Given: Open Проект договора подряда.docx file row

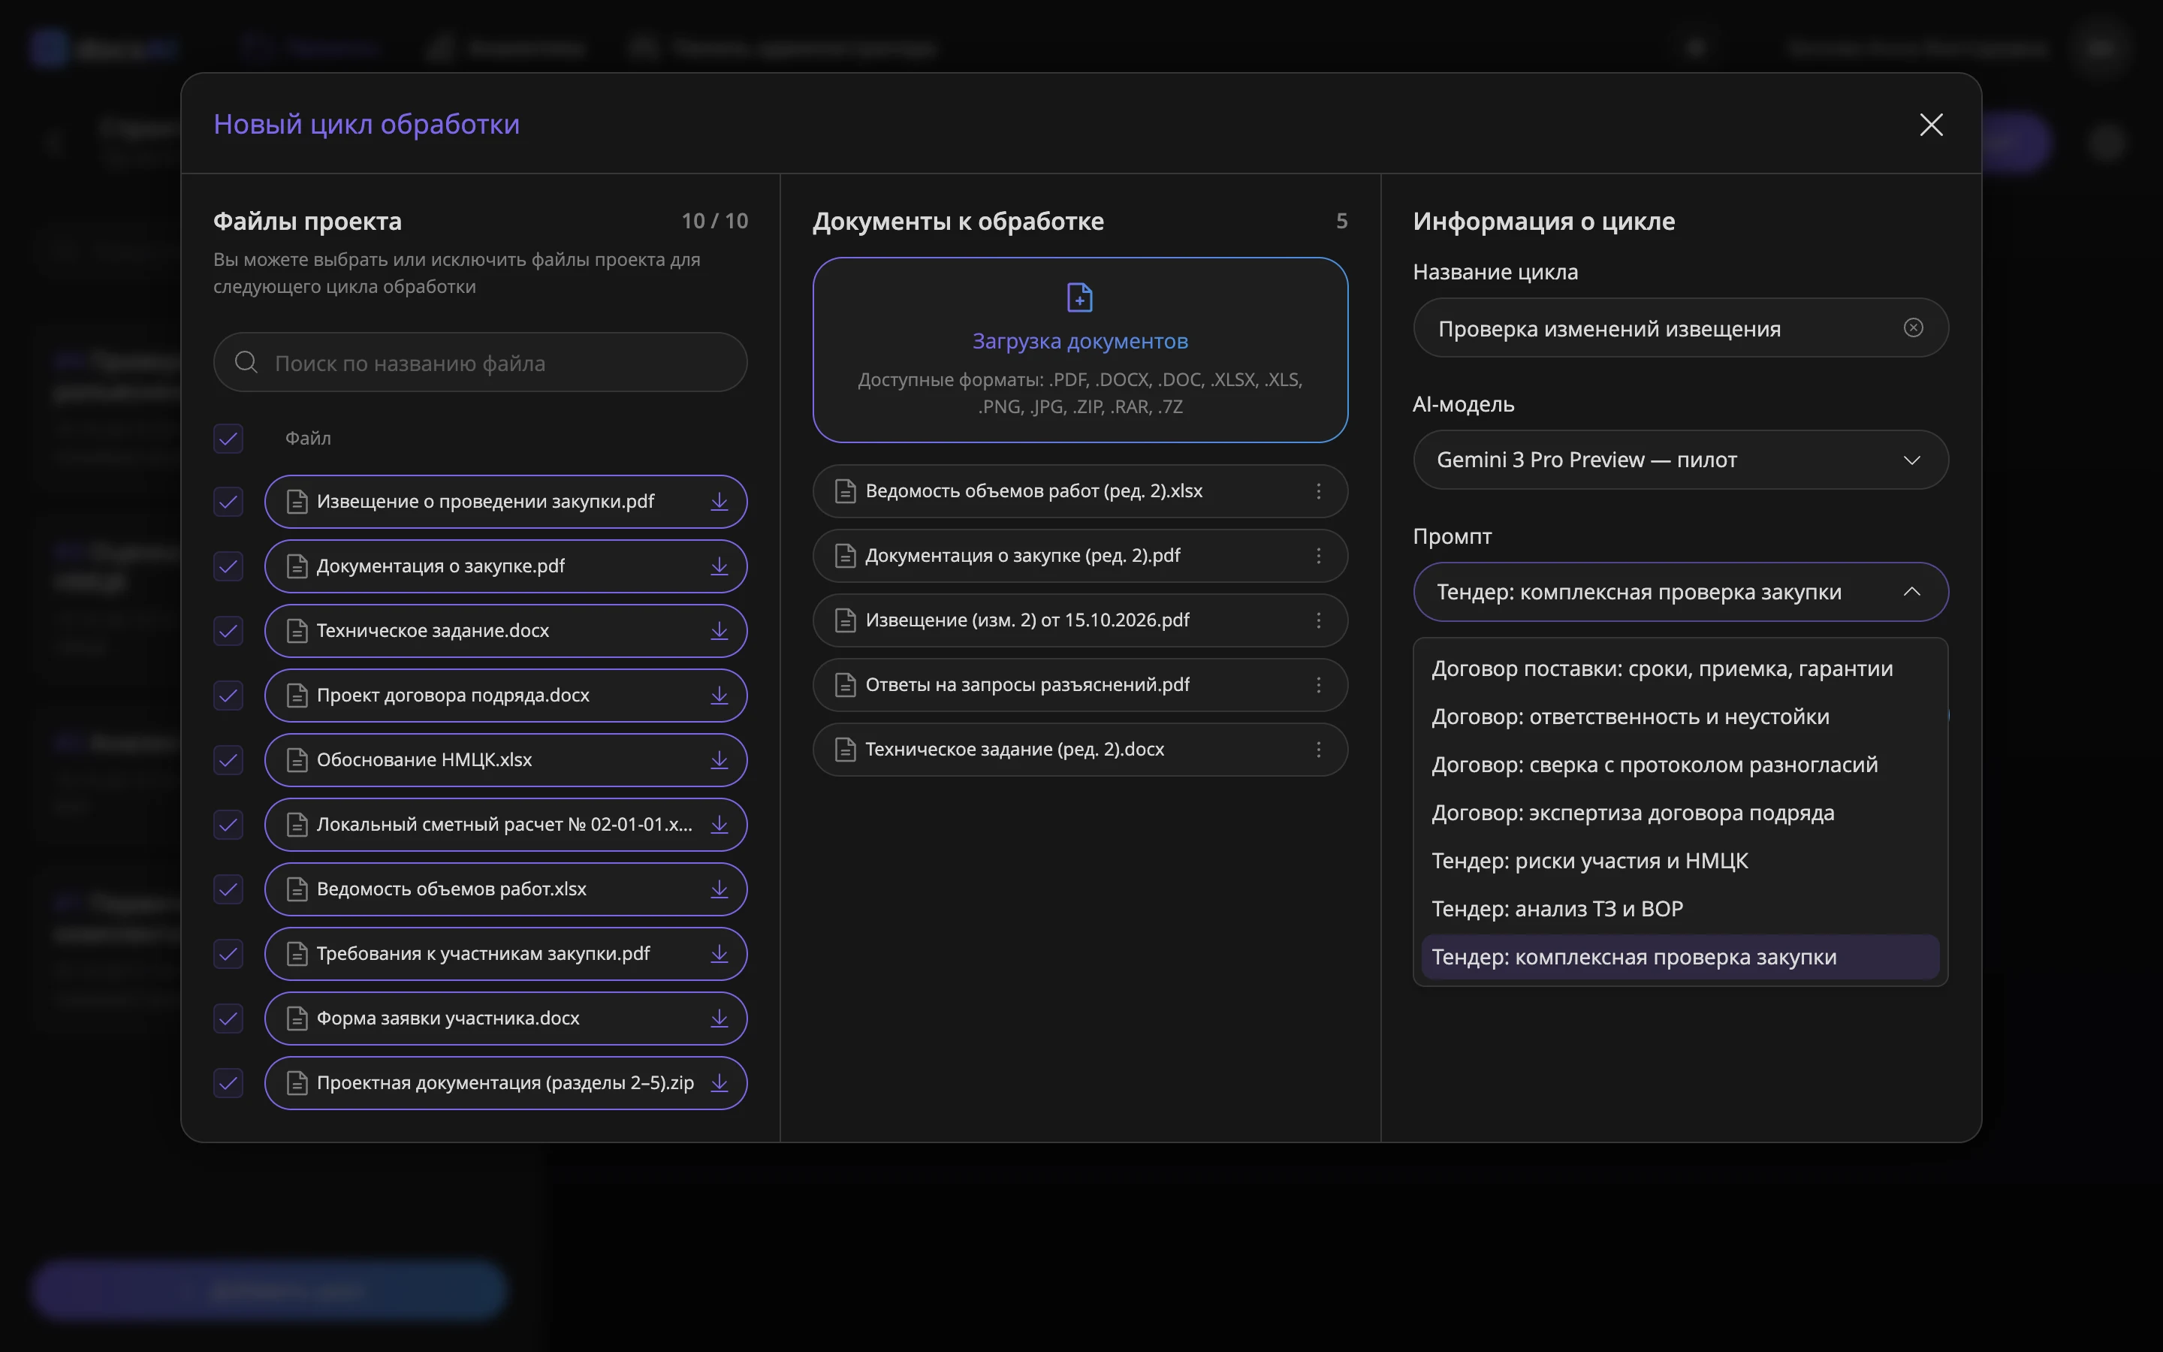Looking at the screenshot, I should pyautogui.click(x=506, y=696).
